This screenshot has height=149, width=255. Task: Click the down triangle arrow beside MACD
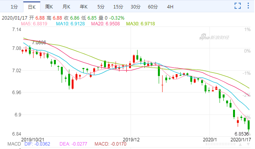click(248, 144)
